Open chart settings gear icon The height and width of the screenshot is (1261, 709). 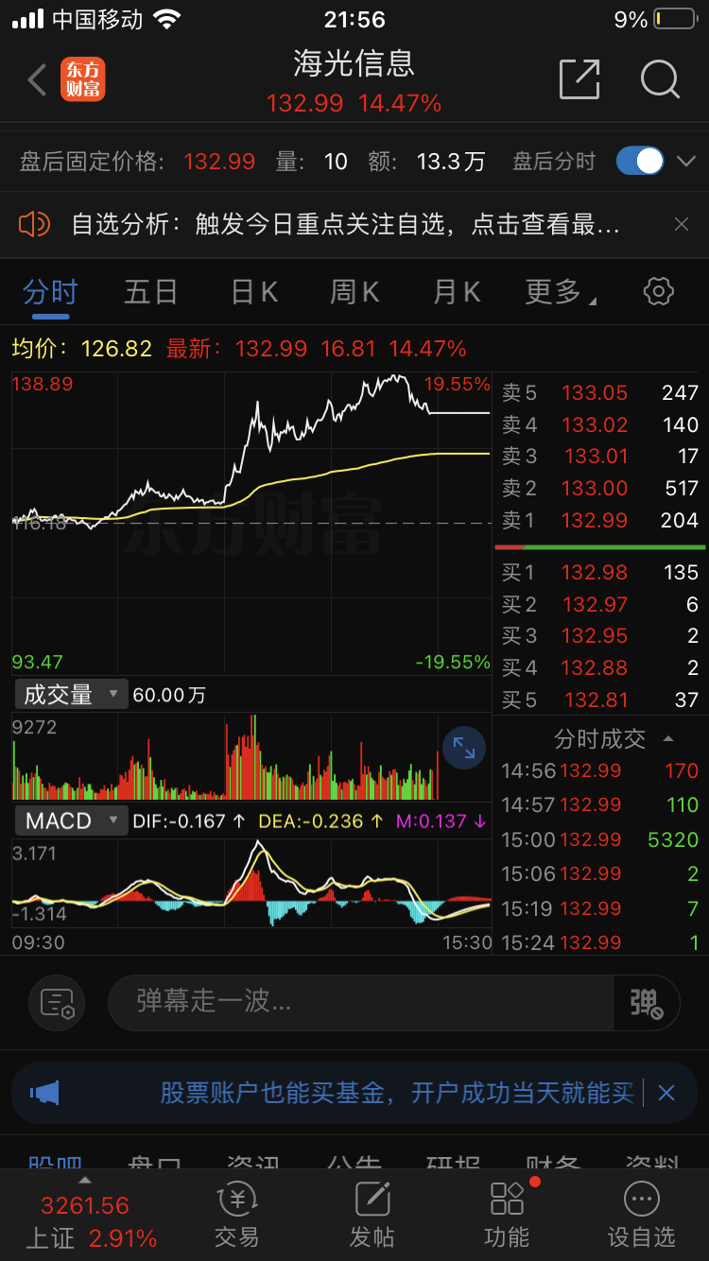click(658, 291)
